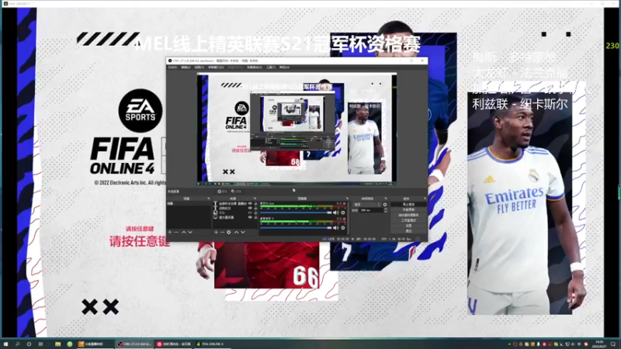
Task: Toggle visibility of first text source
Action: click(250, 203)
